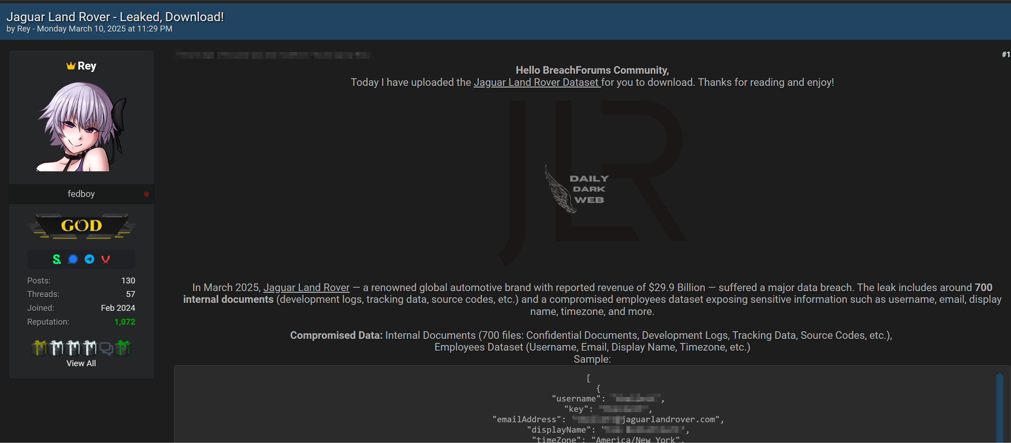The height and width of the screenshot is (443, 1011).
Task: Open the Jaguar Land Rover Dataset link
Action: [537, 82]
